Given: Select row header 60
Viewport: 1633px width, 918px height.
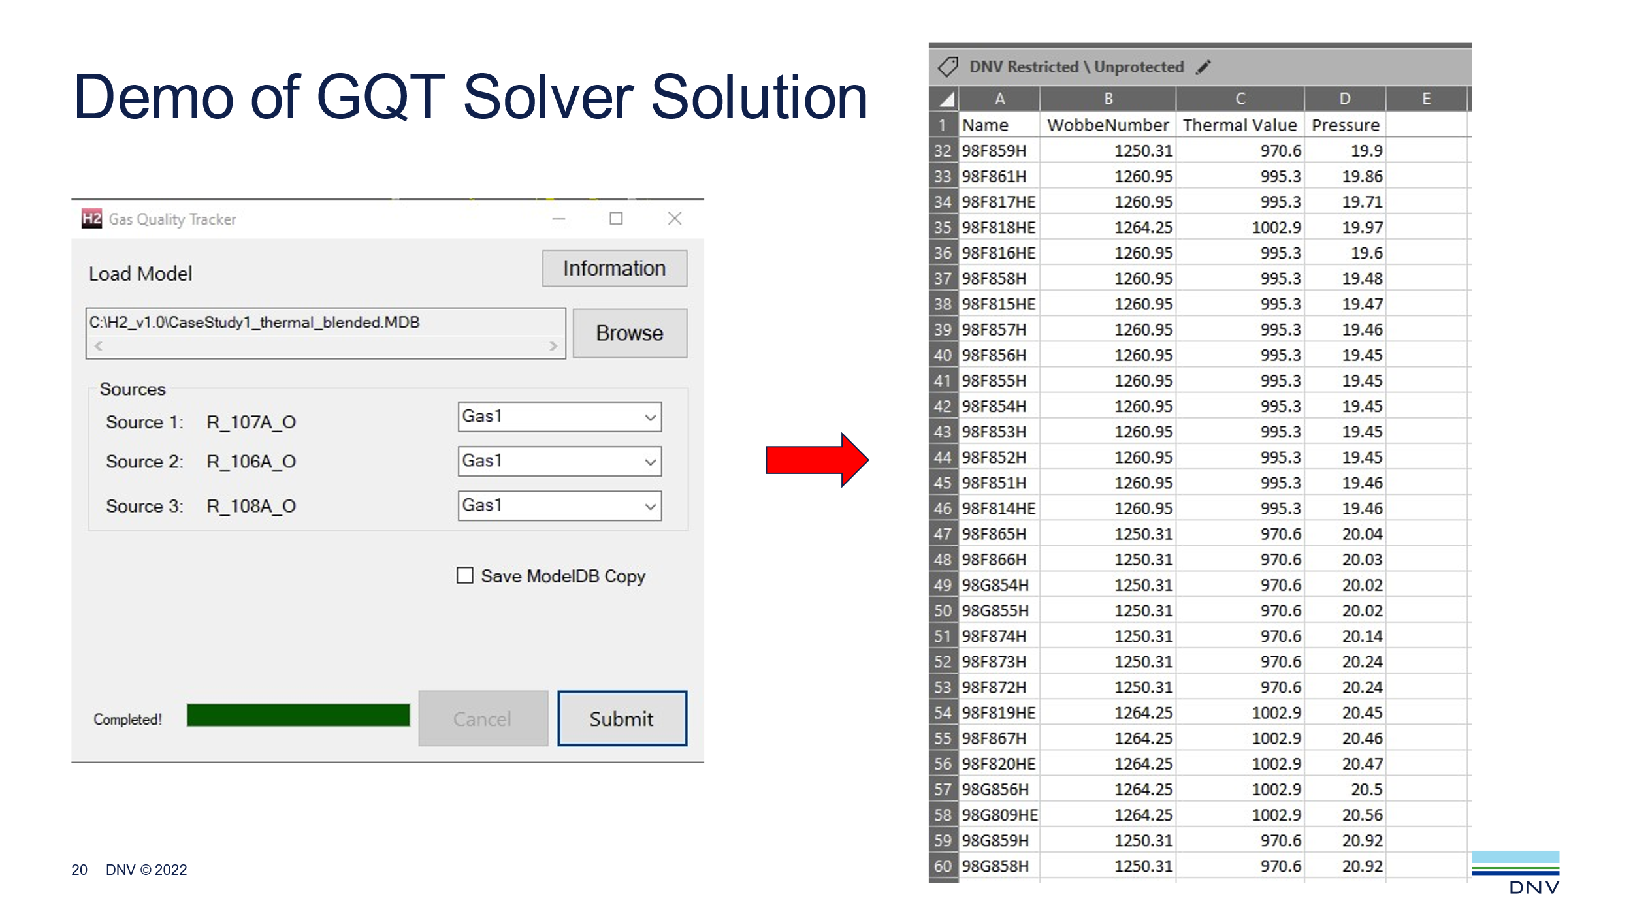Looking at the screenshot, I should [943, 866].
